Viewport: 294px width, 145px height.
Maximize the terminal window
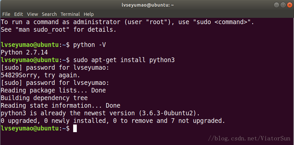pos(283,5)
